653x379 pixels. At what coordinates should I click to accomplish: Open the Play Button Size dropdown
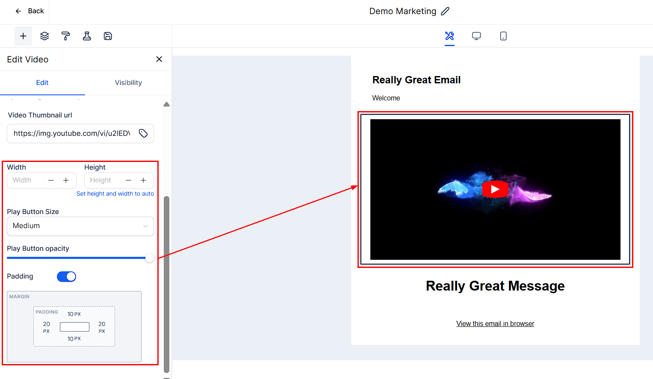80,226
